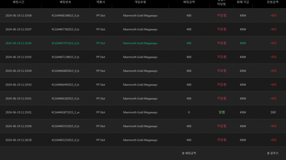Click the 총 베팅금액 total label

click(x=189, y=153)
